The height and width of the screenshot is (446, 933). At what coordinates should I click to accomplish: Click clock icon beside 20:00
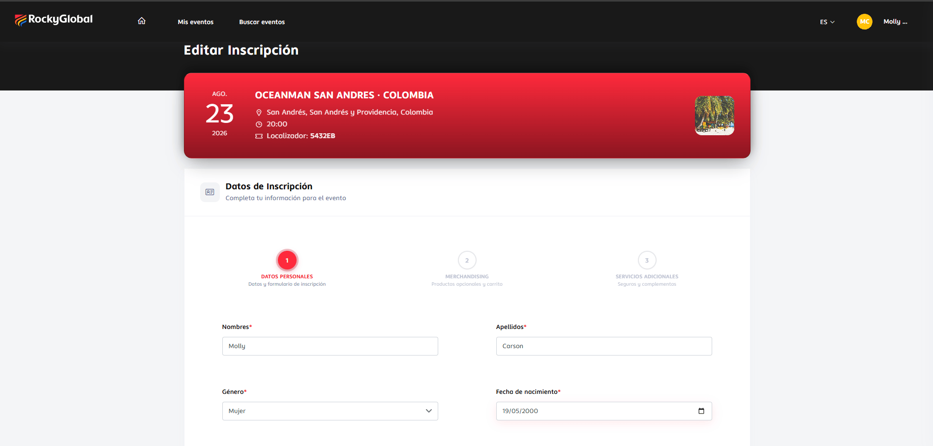coord(259,124)
